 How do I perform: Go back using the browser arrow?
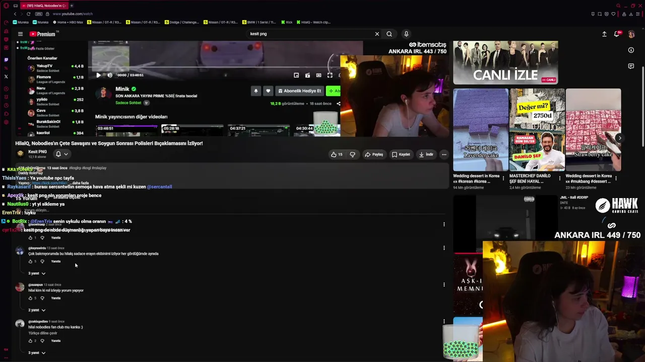click(15, 14)
